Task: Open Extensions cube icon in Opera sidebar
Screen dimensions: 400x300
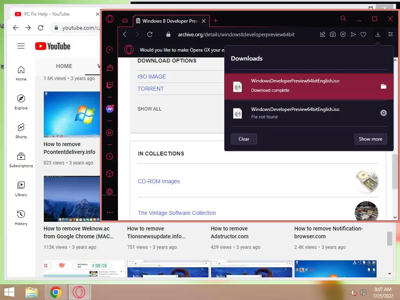Action: click(x=110, y=174)
